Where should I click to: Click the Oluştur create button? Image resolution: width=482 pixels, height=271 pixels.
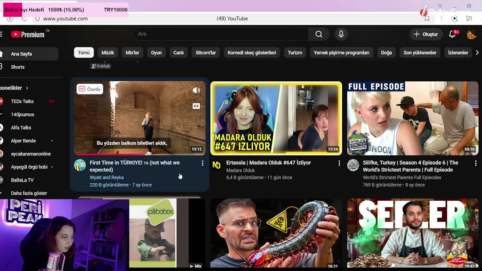(x=426, y=34)
